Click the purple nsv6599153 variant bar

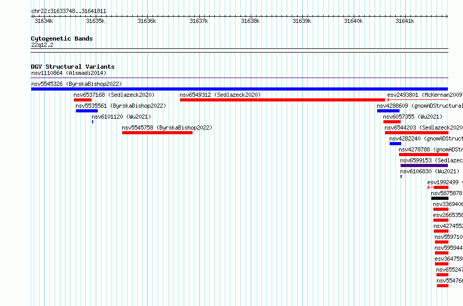pyautogui.click(x=425, y=165)
